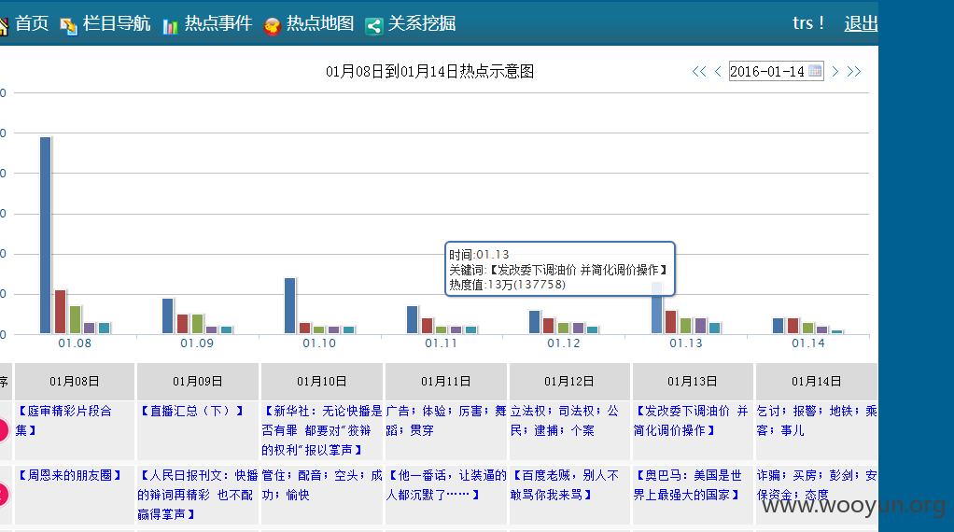The image size is (954, 532).
Task: Click the 01月09日 column header
Action: click(198, 381)
